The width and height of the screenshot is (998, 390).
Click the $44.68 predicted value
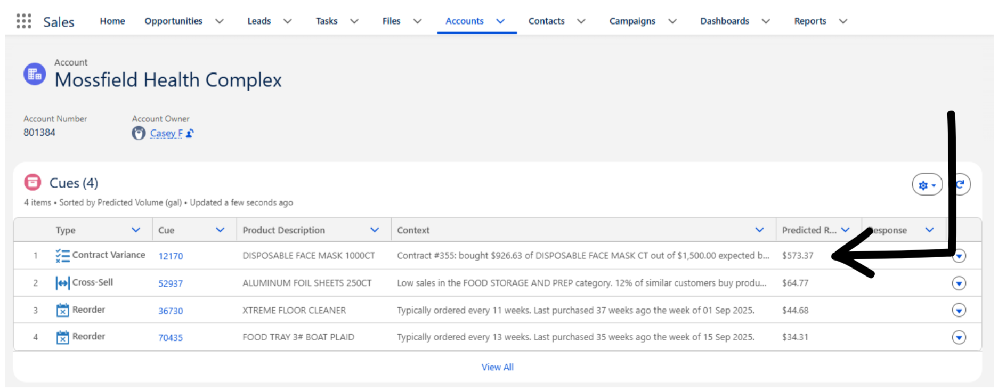[795, 310]
